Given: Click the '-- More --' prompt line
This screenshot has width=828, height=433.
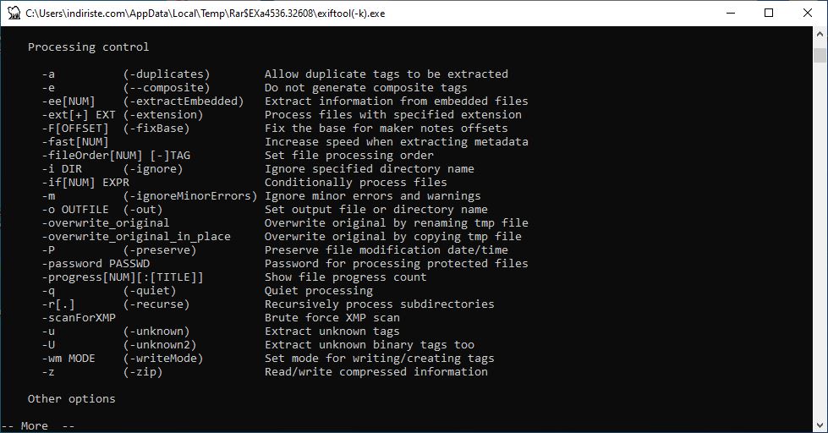Looking at the screenshot, I should coord(38,425).
